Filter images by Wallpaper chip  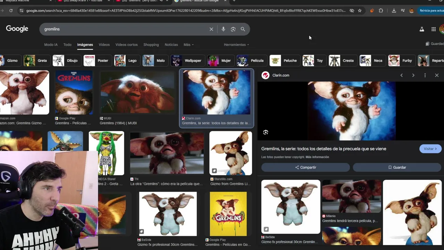(x=187, y=60)
